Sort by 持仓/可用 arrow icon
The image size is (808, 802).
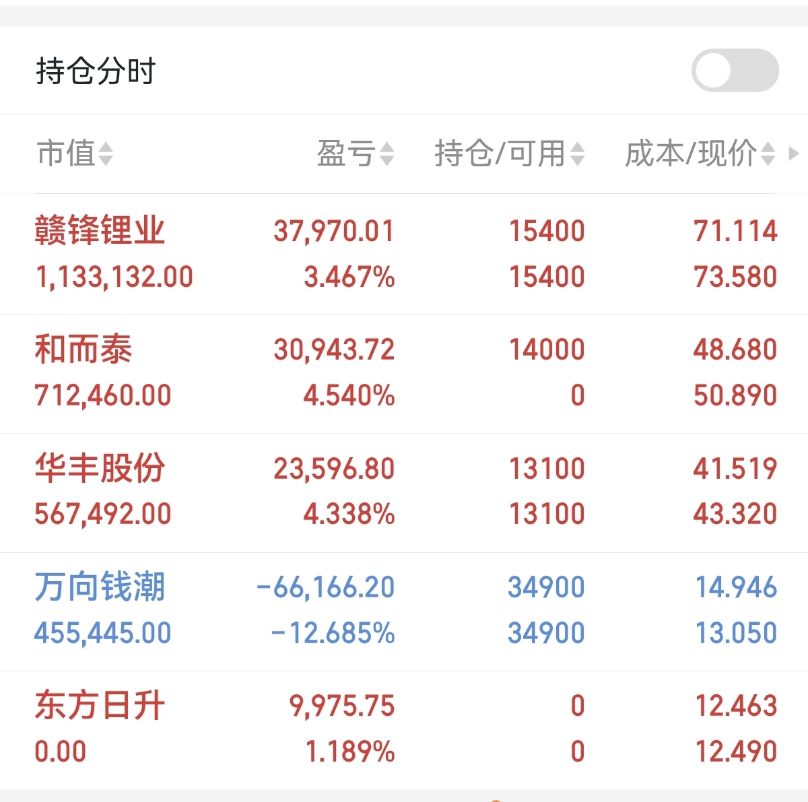tap(577, 154)
